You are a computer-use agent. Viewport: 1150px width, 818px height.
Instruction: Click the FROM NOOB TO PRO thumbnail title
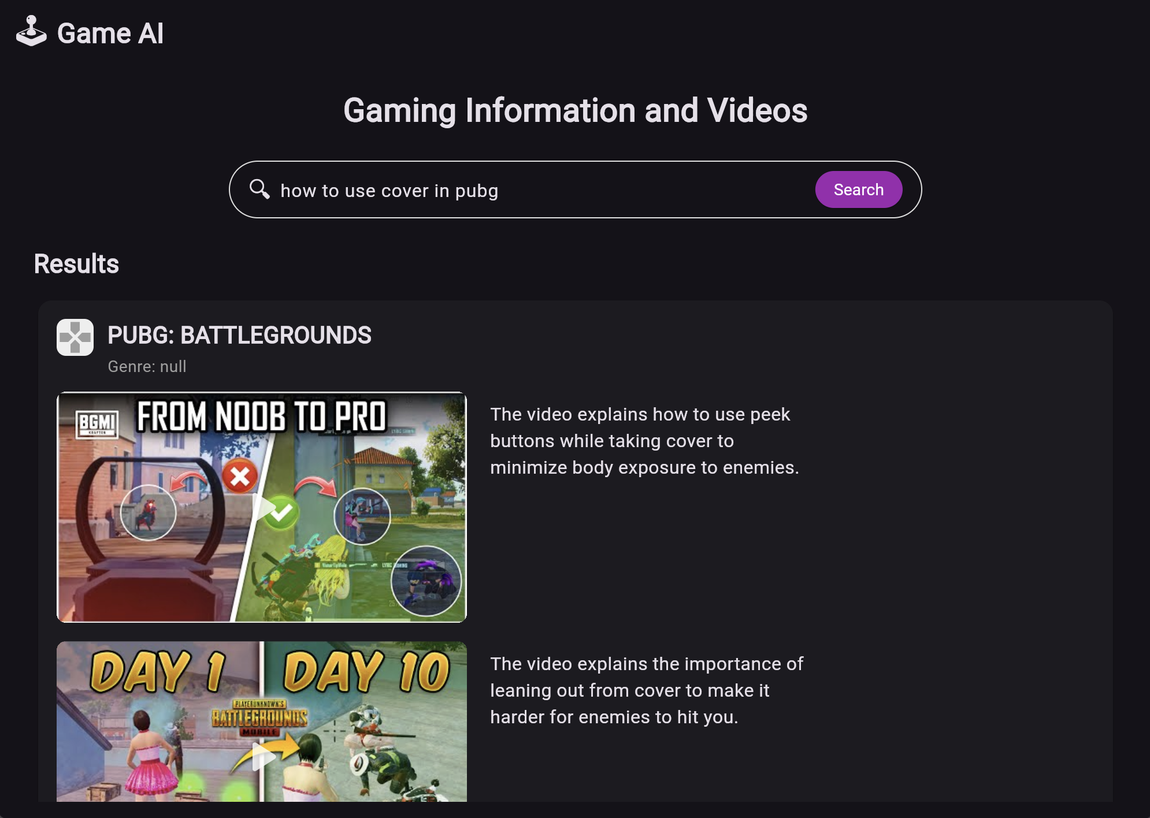pos(261,417)
